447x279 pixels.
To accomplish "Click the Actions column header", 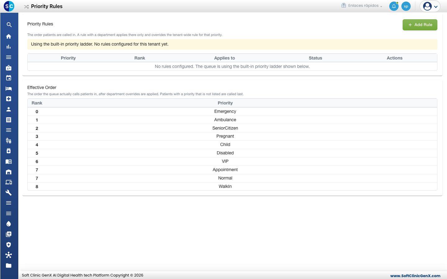I will pos(395,58).
